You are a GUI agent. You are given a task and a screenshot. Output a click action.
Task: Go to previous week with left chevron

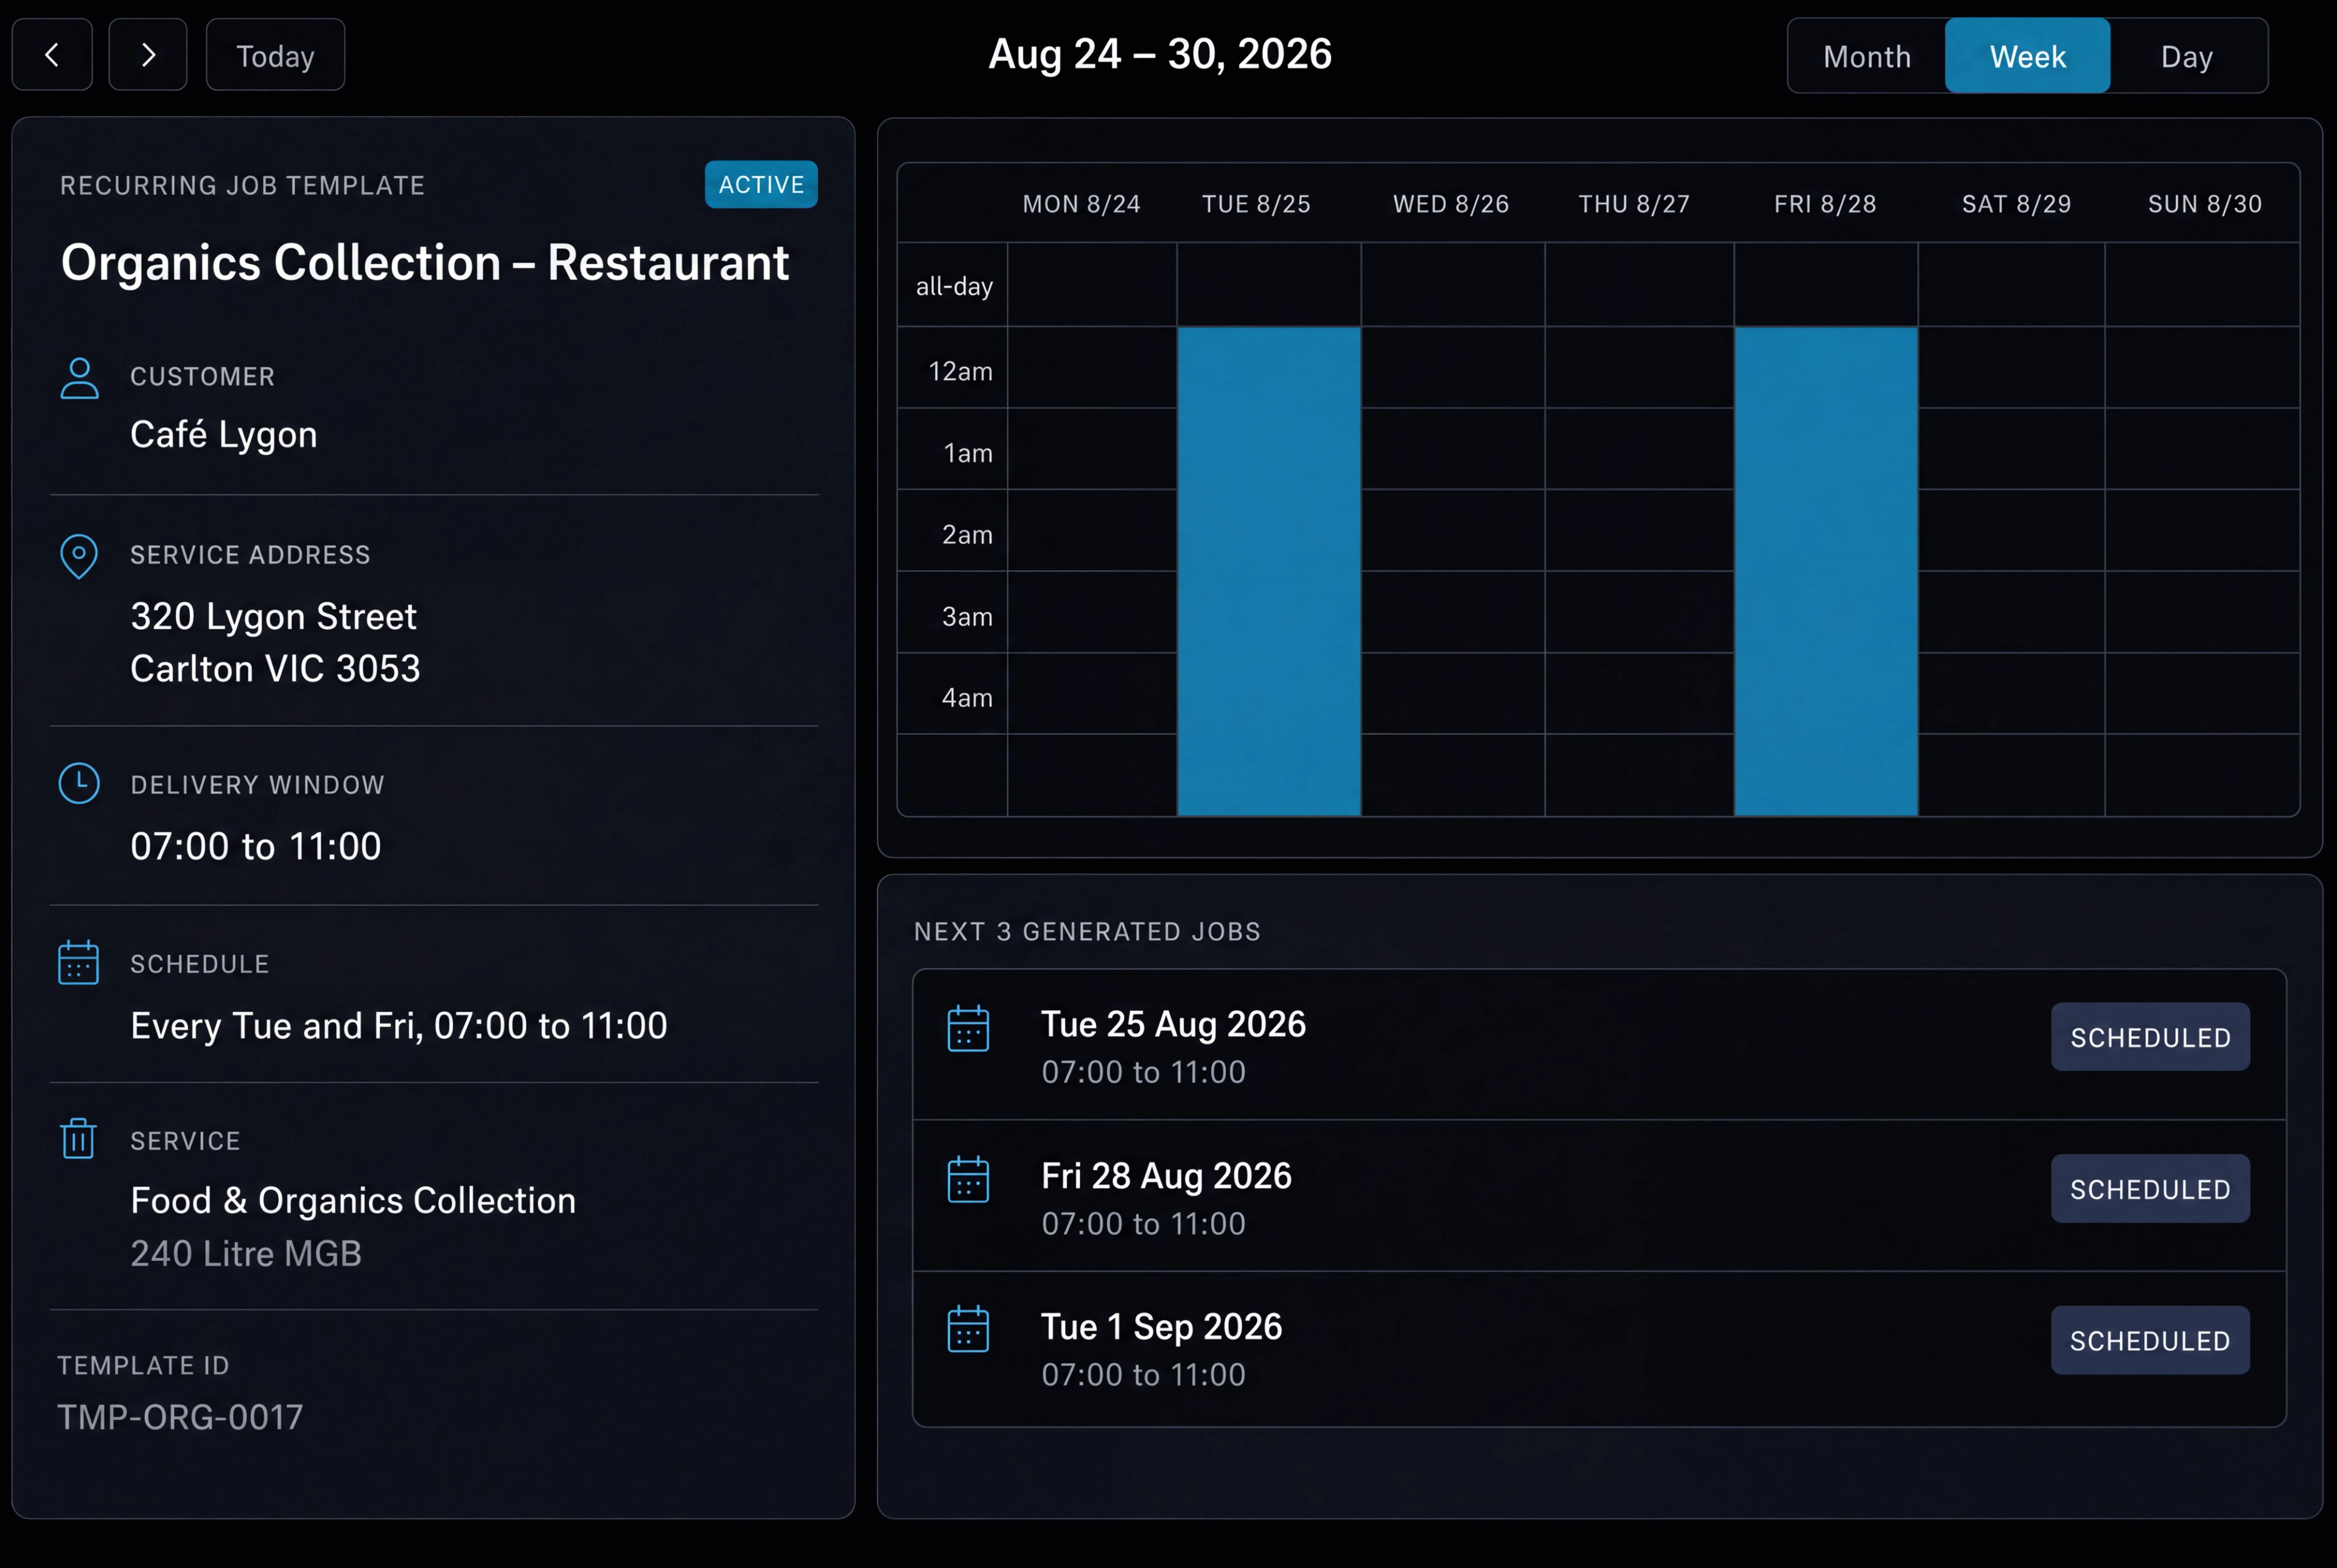click(52, 55)
